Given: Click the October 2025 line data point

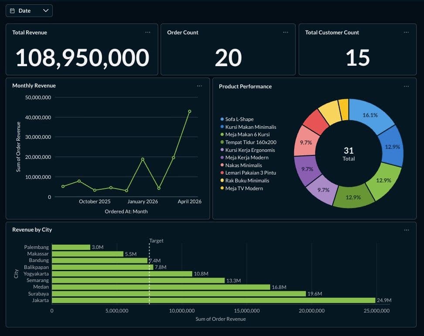Looking at the screenshot, I should pyautogui.click(x=95, y=190).
